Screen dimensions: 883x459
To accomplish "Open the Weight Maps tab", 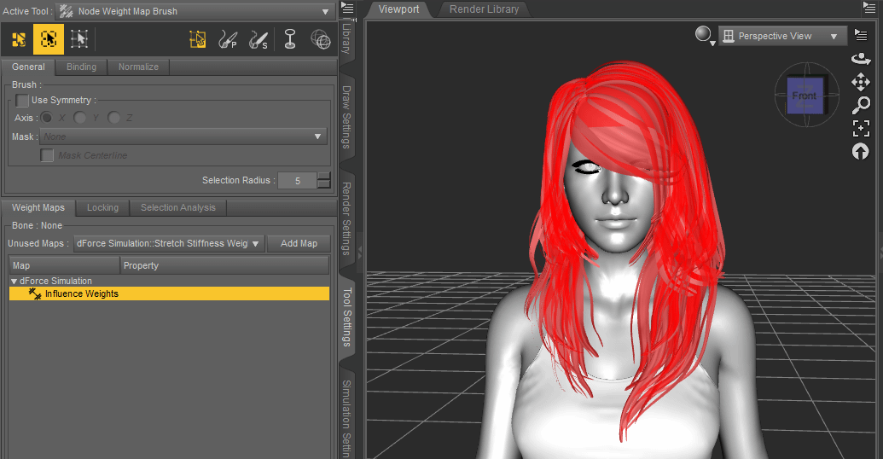I will (x=38, y=207).
